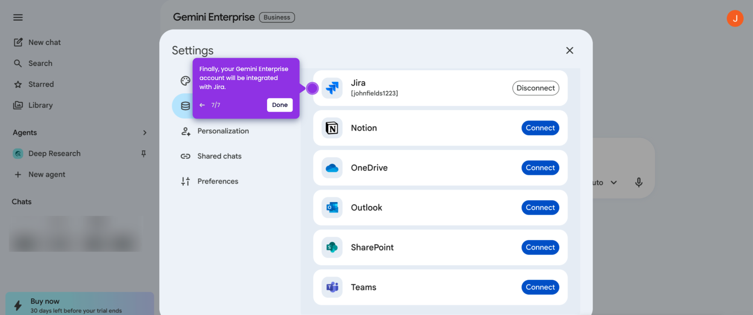Open the hamburger main menu
This screenshot has width=753, height=315.
(18, 18)
